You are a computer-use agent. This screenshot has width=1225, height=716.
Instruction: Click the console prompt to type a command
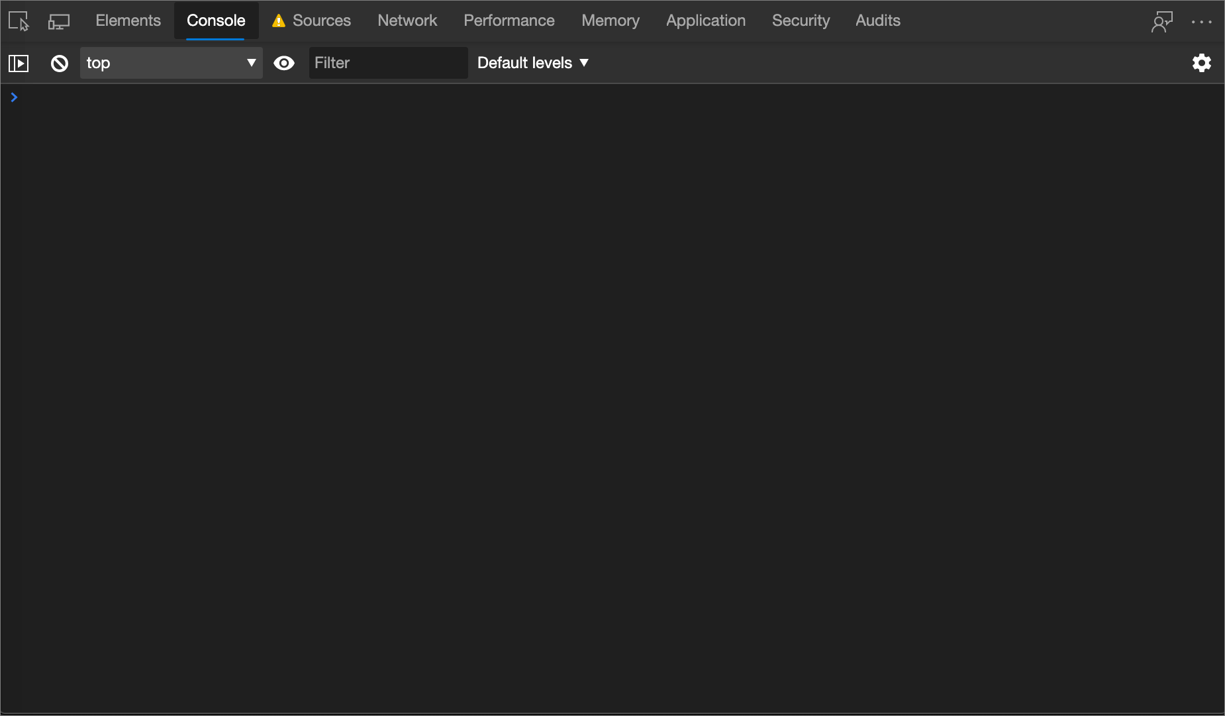tap(265, 97)
